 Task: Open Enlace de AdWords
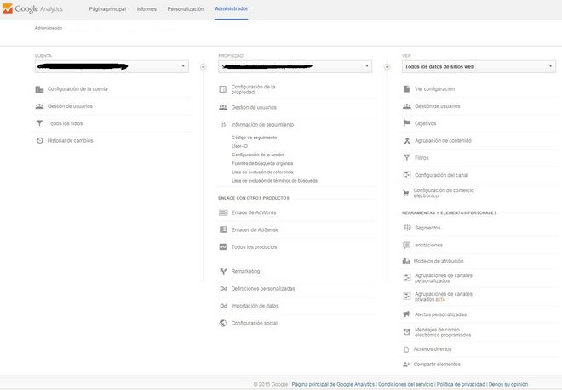(x=254, y=212)
